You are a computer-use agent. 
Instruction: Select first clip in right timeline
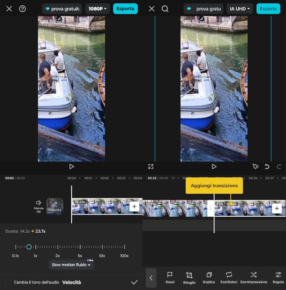click(x=175, y=208)
